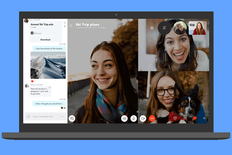This screenshot has width=232, height=155.
Task: Open the hamburger menu beside Ski Trip plans
Action: tap(71, 25)
